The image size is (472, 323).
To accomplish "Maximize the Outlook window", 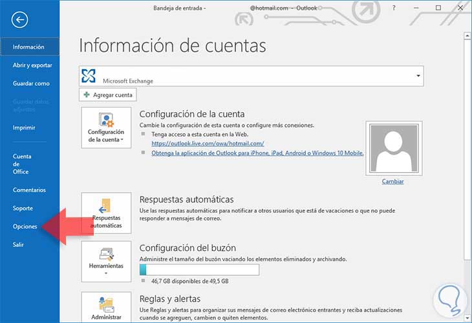I will [438, 8].
